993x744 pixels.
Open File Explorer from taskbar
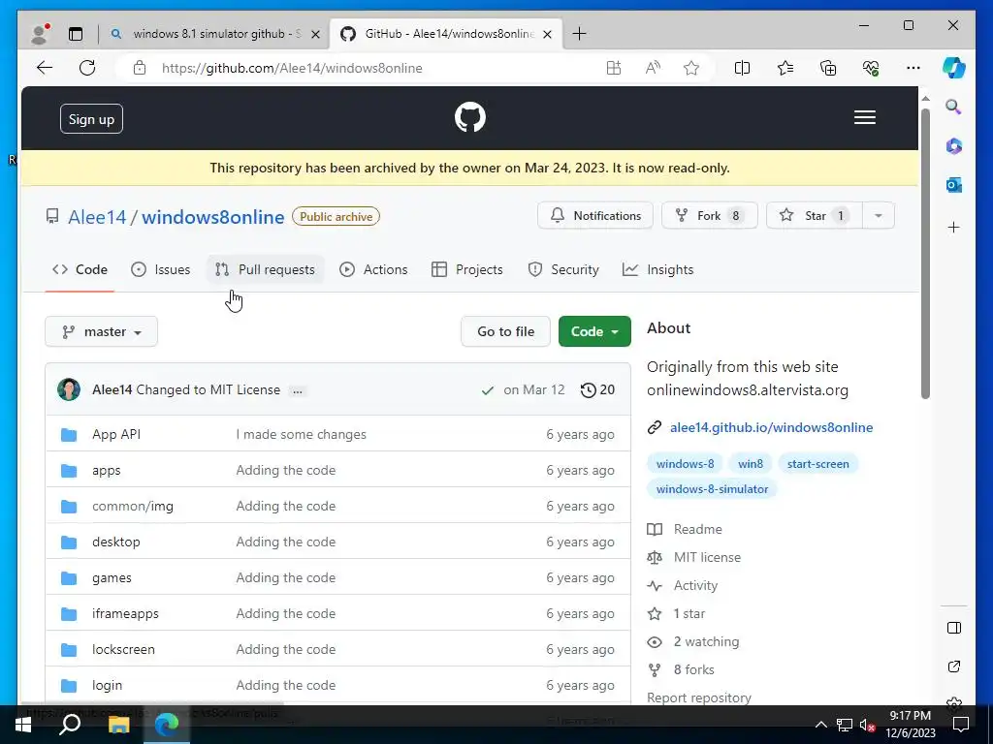tap(118, 725)
